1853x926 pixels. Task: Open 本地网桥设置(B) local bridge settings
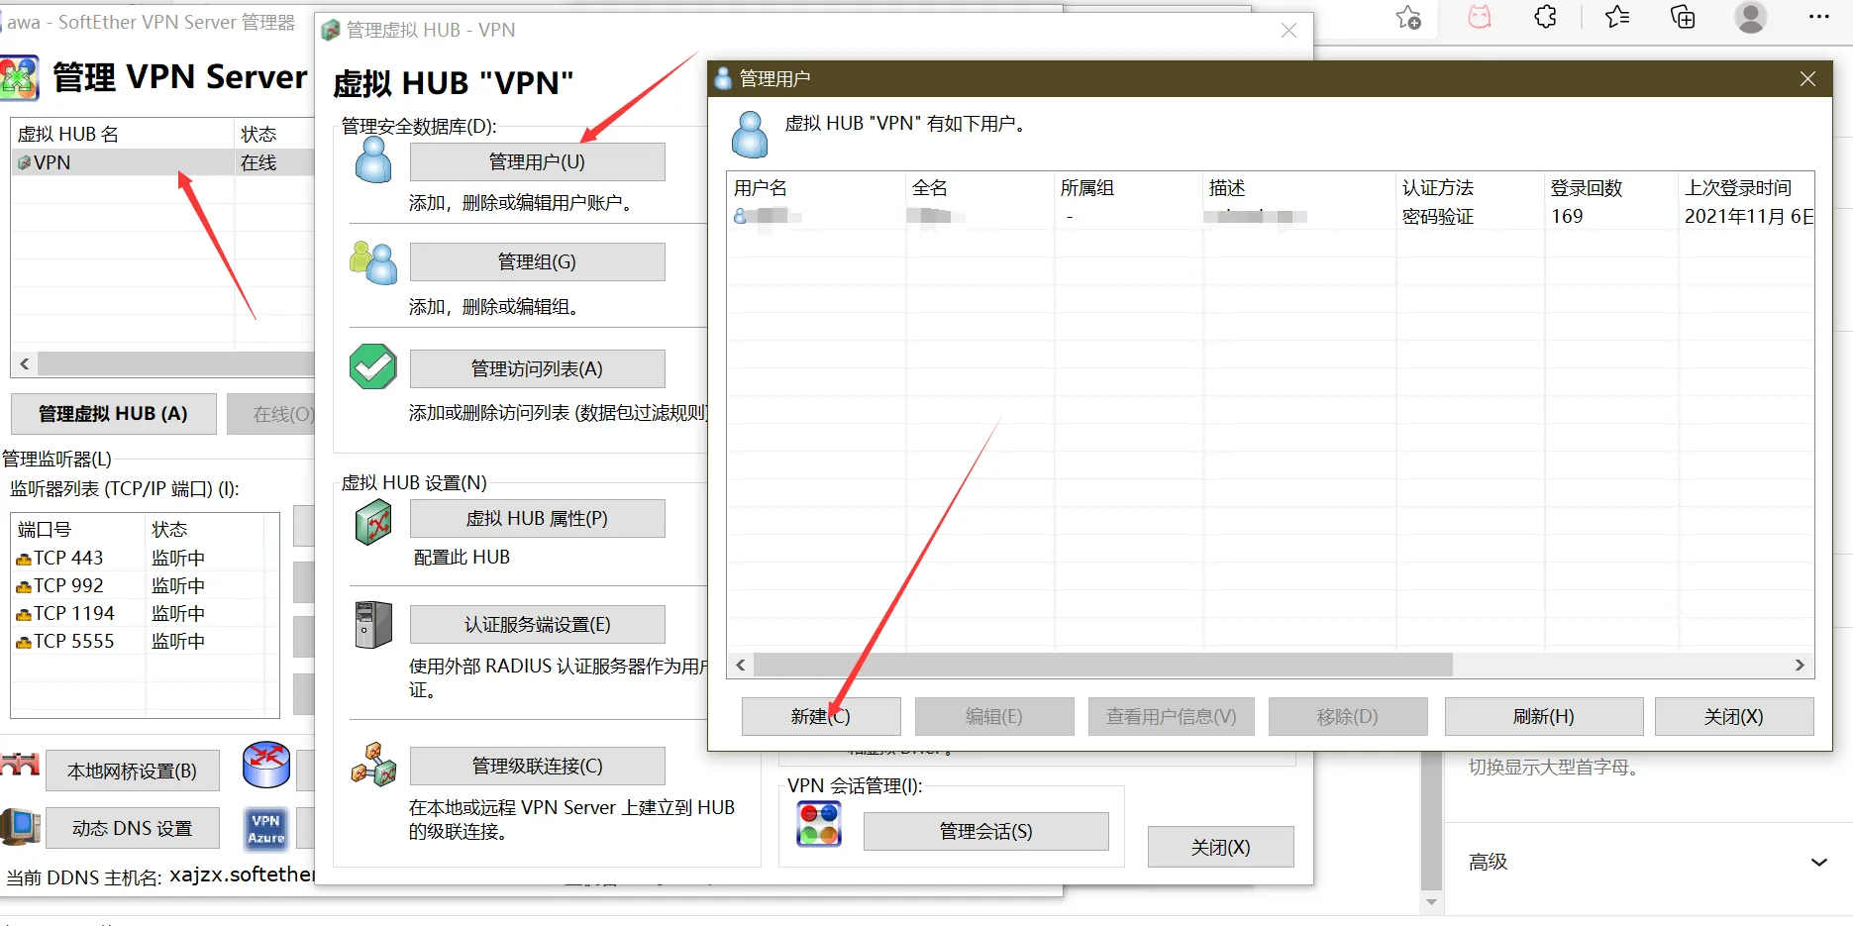pyautogui.click(x=133, y=771)
